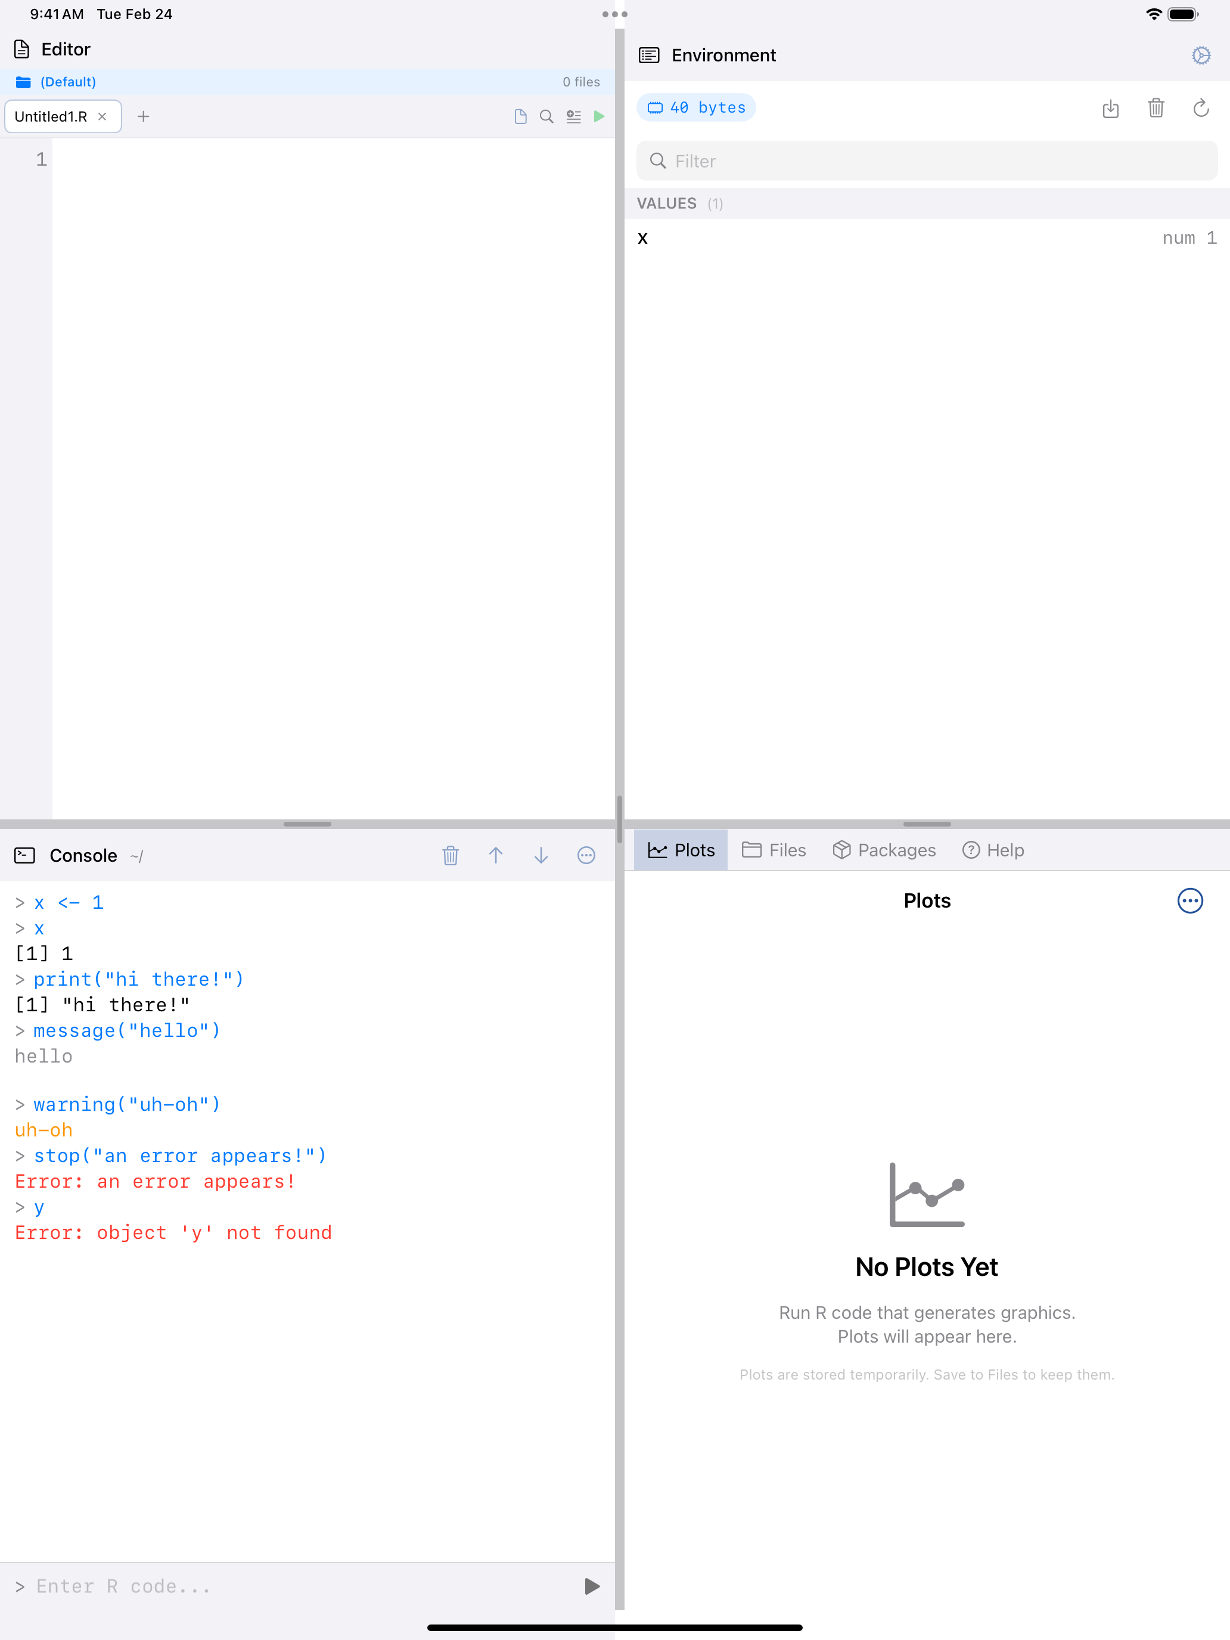Import data using the Environment download icon
The width and height of the screenshot is (1230, 1640).
1111,109
